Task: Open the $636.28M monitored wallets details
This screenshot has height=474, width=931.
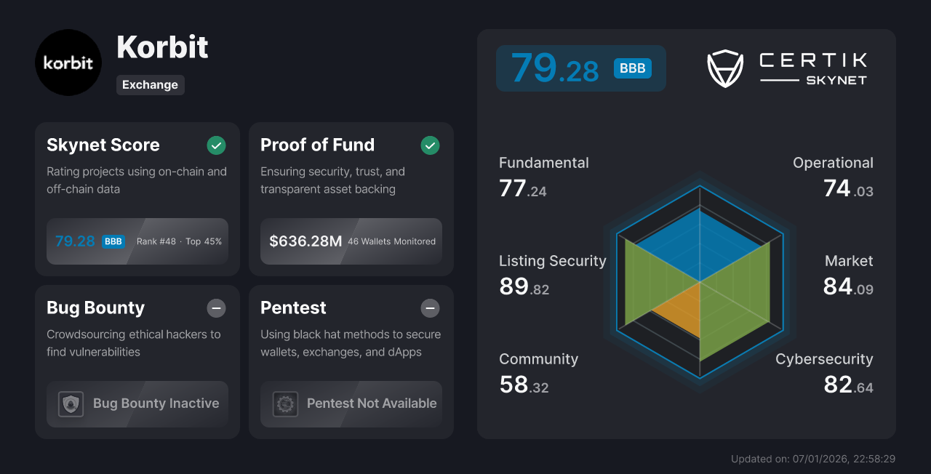Action: click(x=351, y=241)
